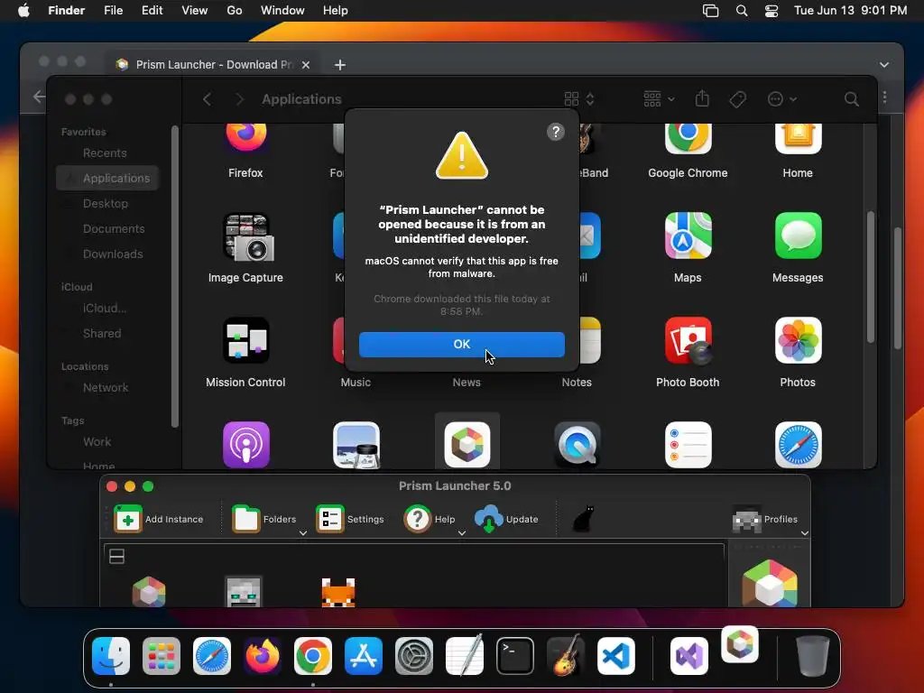Click Add Instance in Prism Launcher

pos(159,519)
